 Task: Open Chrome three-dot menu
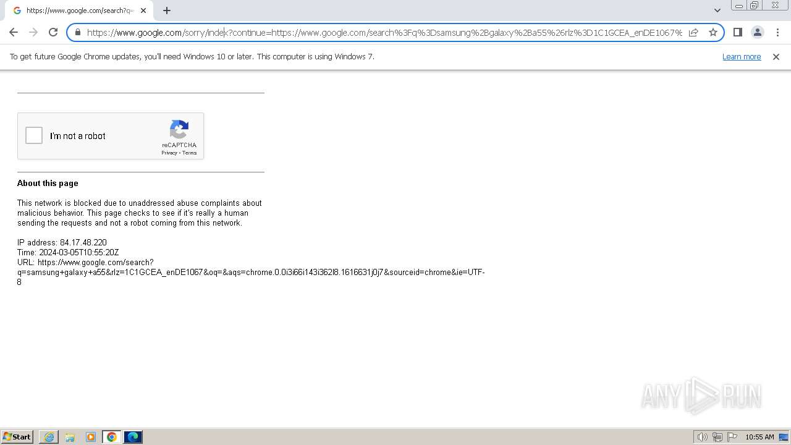[x=777, y=32]
